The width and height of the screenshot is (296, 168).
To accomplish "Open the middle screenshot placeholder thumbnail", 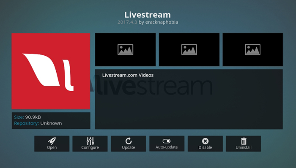I will [189, 49].
